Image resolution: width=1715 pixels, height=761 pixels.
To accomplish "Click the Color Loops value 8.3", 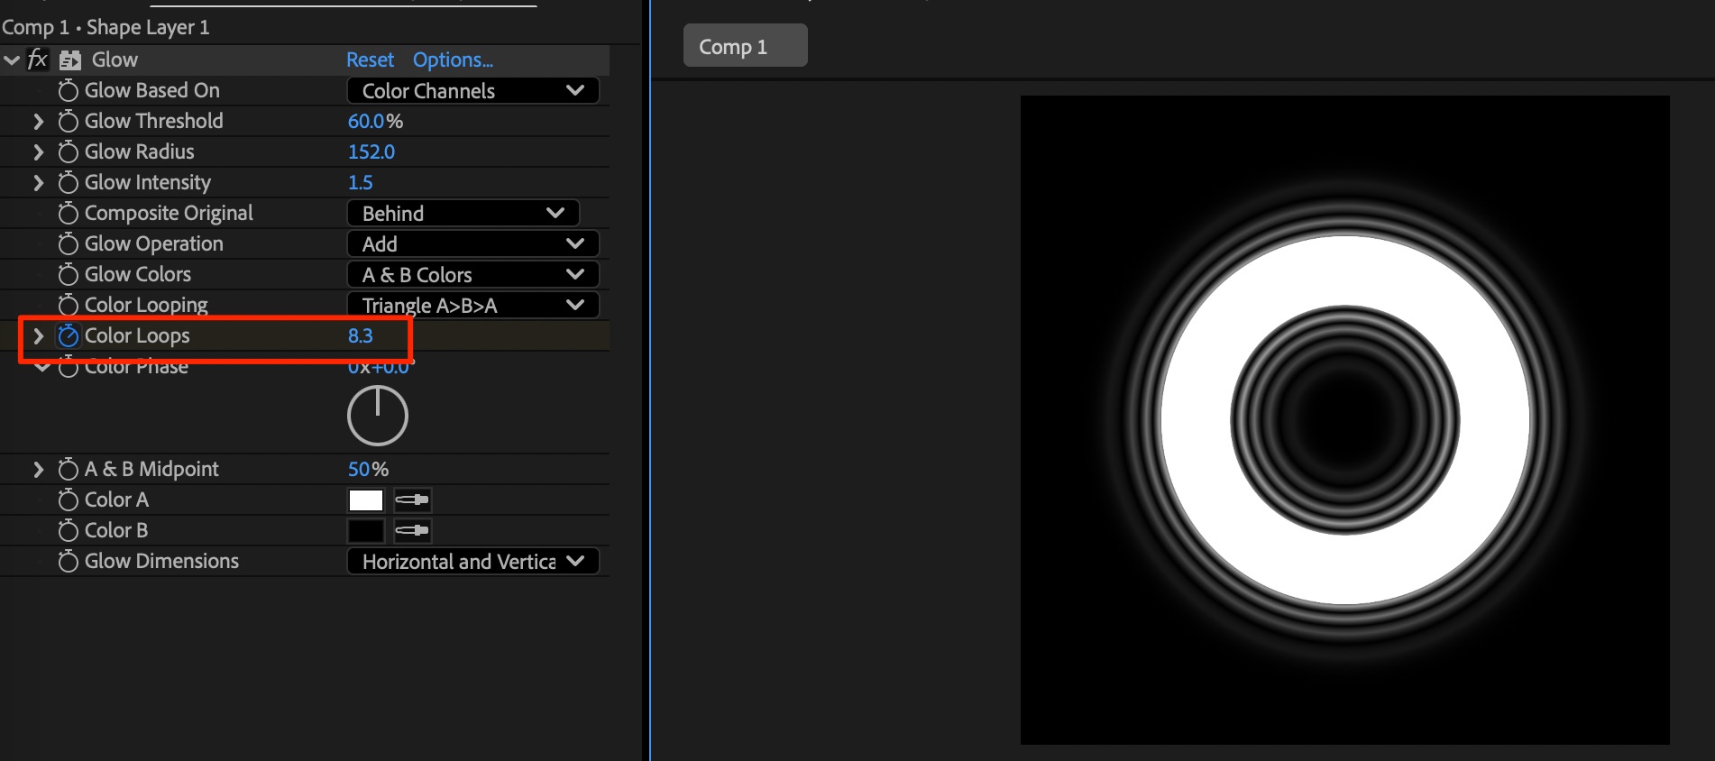I will click(360, 335).
